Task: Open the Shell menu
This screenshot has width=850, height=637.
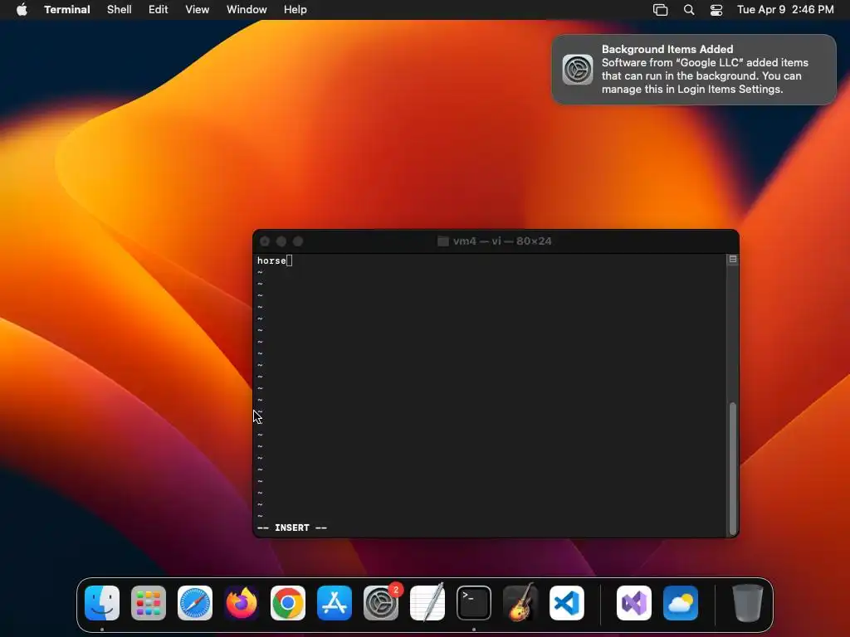Action: pyautogui.click(x=120, y=10)
